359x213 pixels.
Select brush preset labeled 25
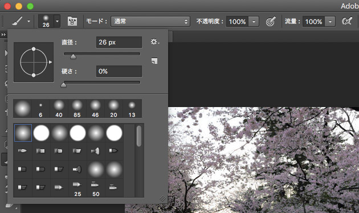pyautogui.click(x=77, y=189)
